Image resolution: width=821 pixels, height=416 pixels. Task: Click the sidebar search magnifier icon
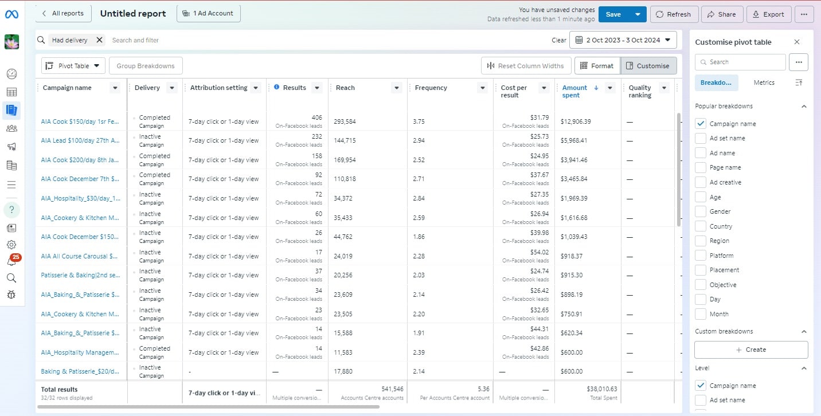[x=11, y=278]
